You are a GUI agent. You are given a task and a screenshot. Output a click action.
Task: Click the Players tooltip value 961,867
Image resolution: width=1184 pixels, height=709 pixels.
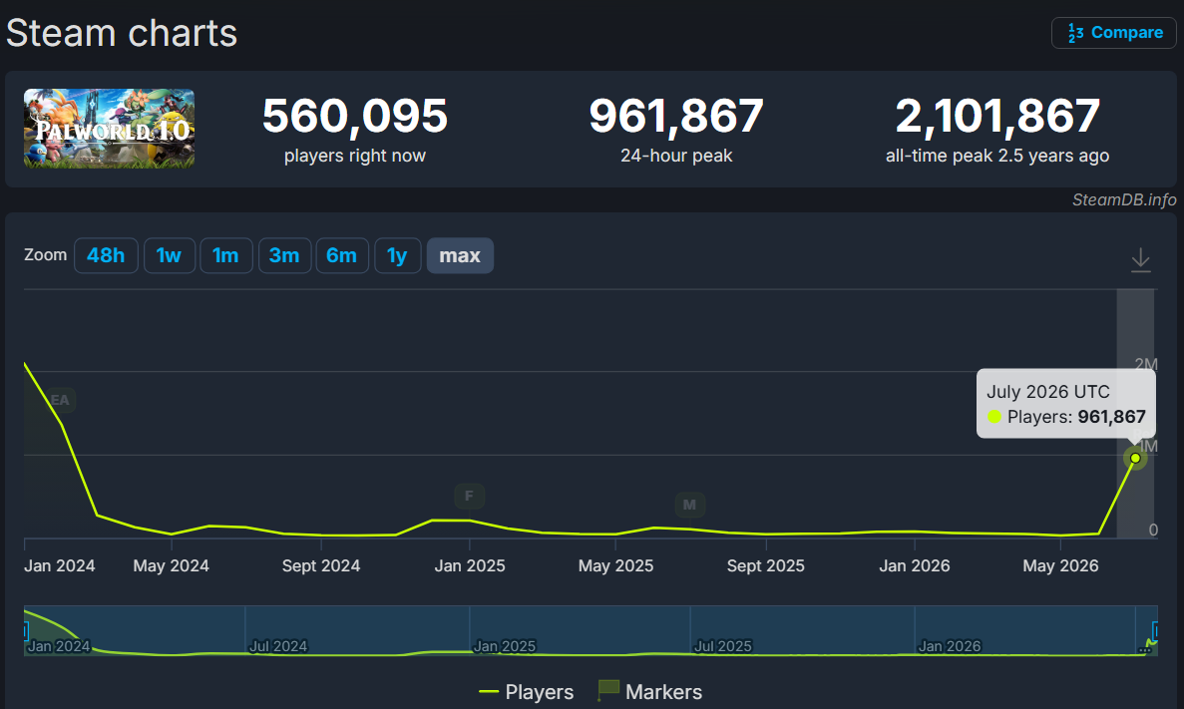(x=1111, y=417)
